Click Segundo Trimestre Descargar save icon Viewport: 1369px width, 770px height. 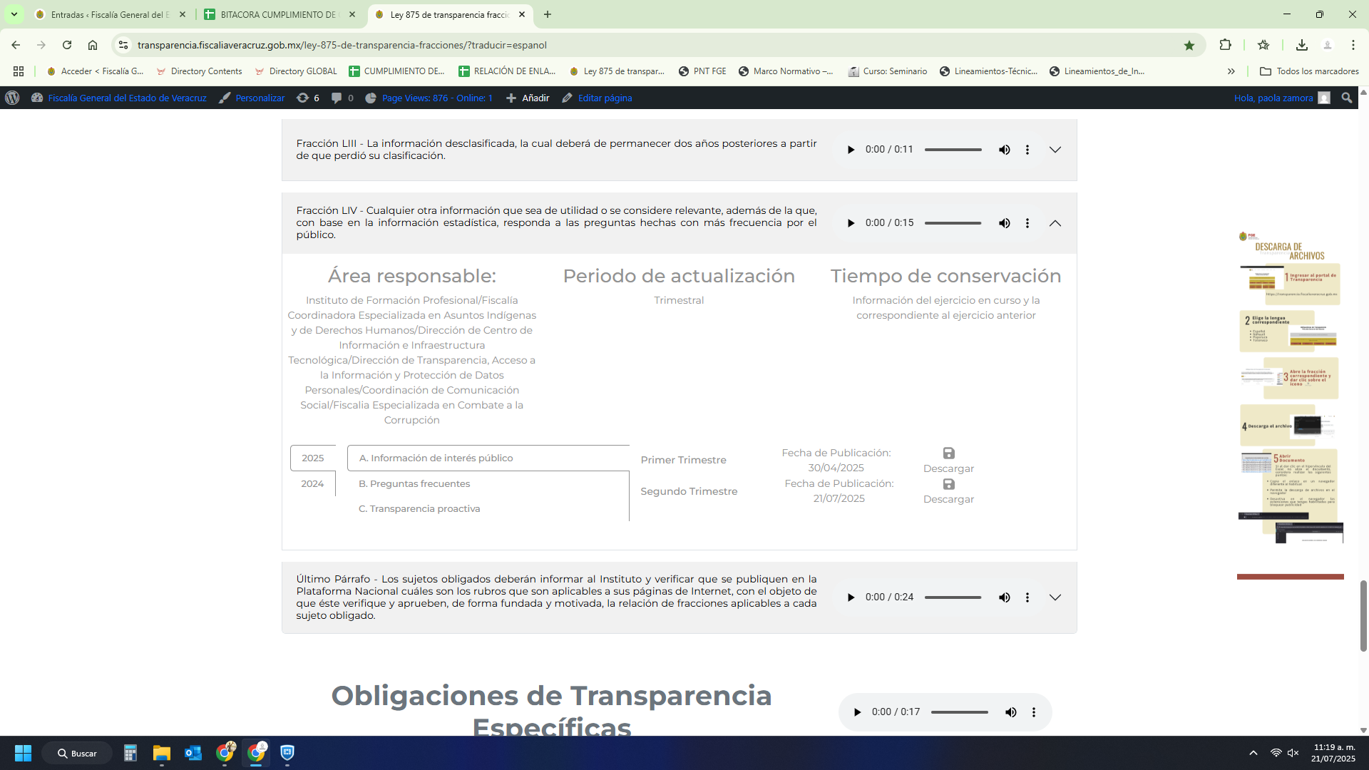point(948,484)
